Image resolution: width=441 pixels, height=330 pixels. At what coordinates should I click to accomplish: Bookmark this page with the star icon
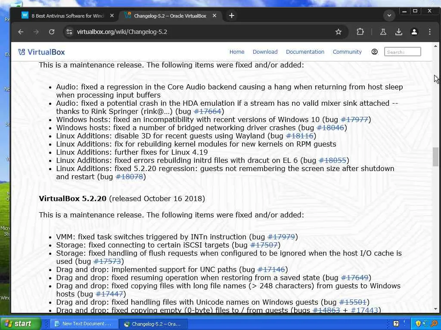[x=339, y=32]
